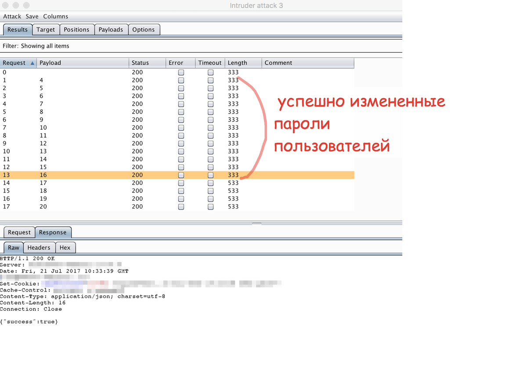Screen dimensions: 527x366
Task: Select the Headers view tab
Action: (x=39, y=248)
